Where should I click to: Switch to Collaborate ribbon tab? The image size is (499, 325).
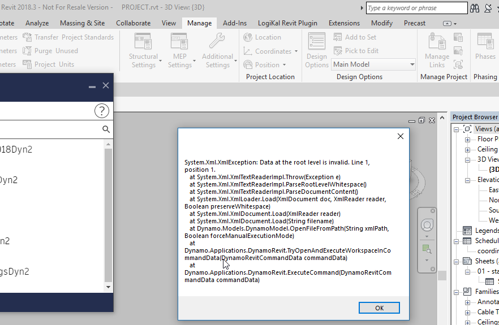133,23
